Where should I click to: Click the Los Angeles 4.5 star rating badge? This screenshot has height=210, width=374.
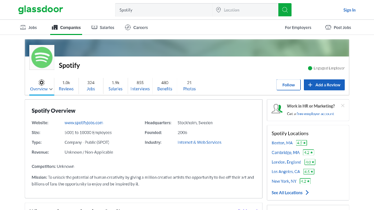[x=309, y=172]
